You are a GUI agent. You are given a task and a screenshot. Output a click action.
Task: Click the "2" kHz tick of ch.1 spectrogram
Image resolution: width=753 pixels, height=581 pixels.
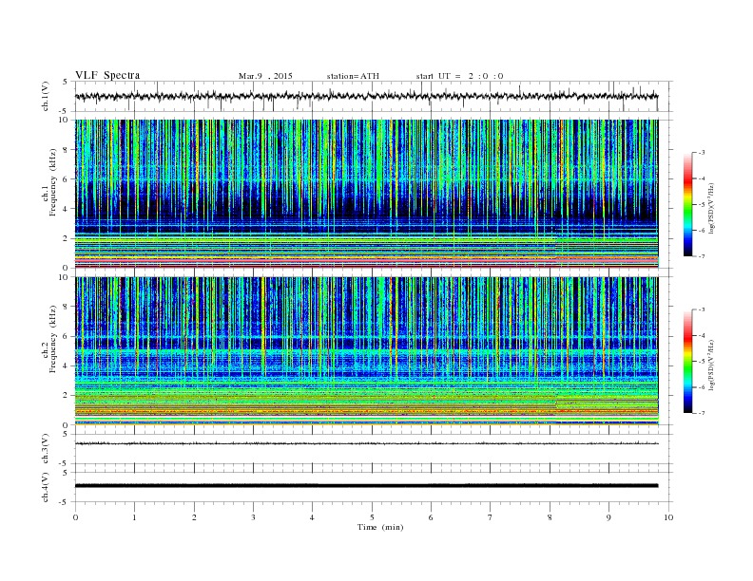(x=67, y=238)
